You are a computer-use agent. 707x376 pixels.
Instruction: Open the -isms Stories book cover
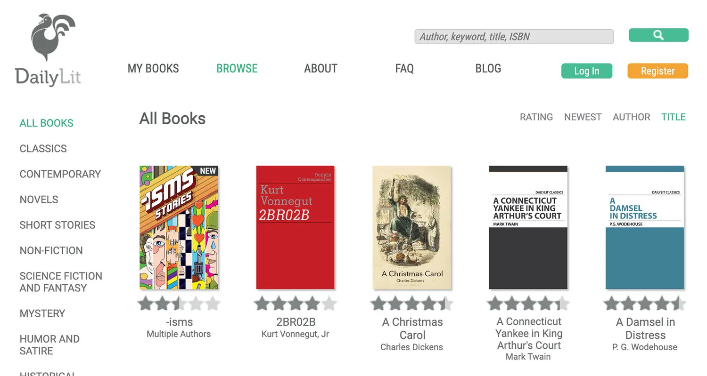(x=179, y=227)
